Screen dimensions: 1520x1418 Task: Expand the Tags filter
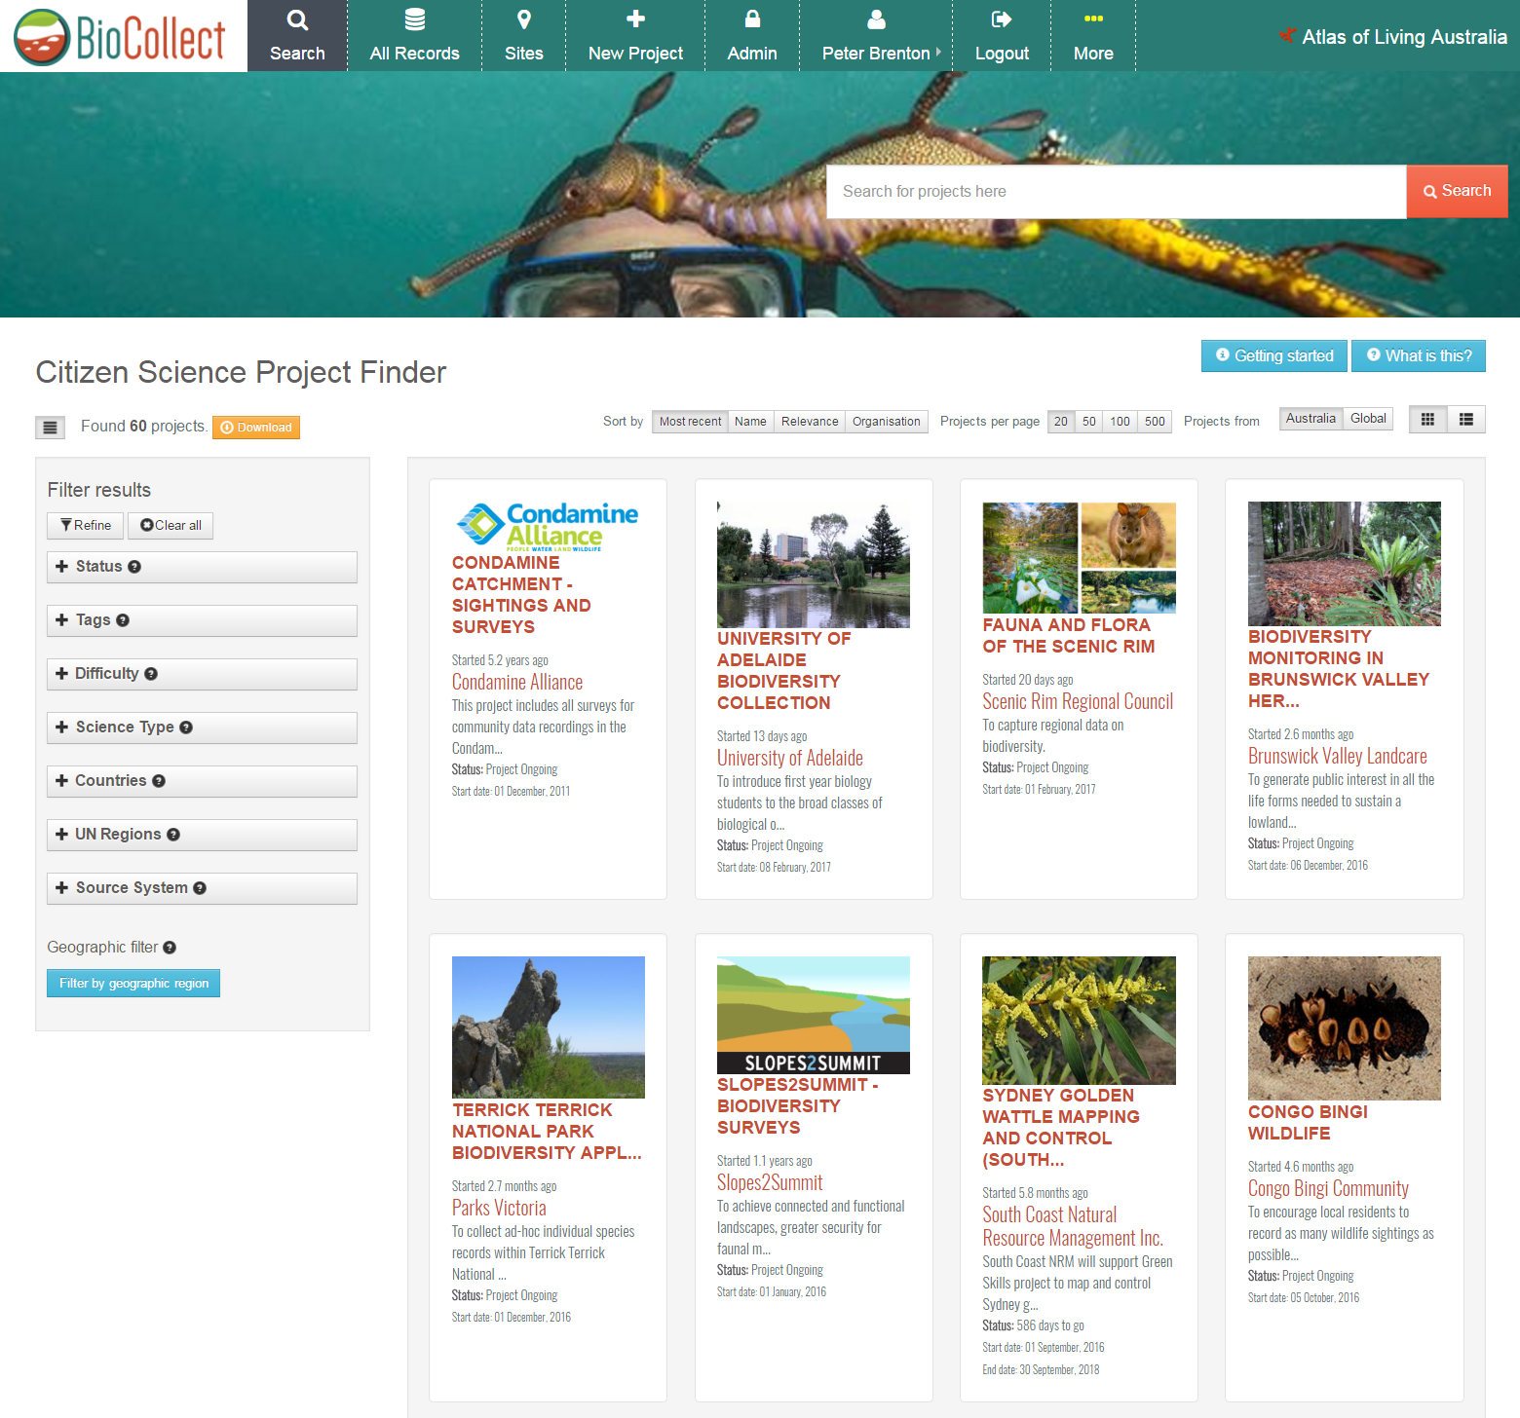(x=202, y=620)
